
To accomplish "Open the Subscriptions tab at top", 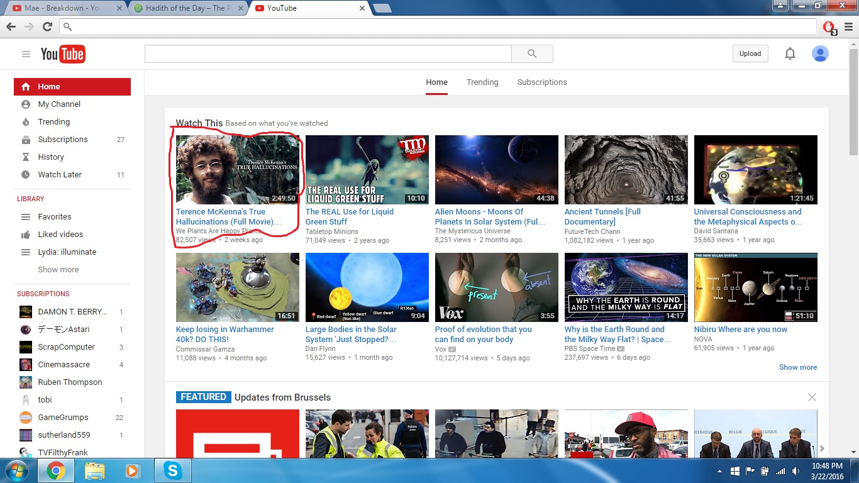I will pyautogui.click(x=541, y=82).
